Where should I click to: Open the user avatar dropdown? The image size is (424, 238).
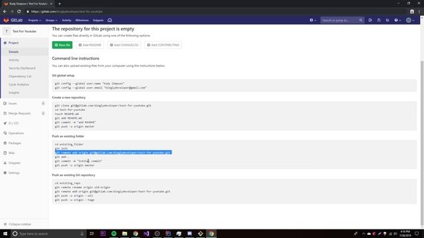pyautogui.click(x=410, y=20)
